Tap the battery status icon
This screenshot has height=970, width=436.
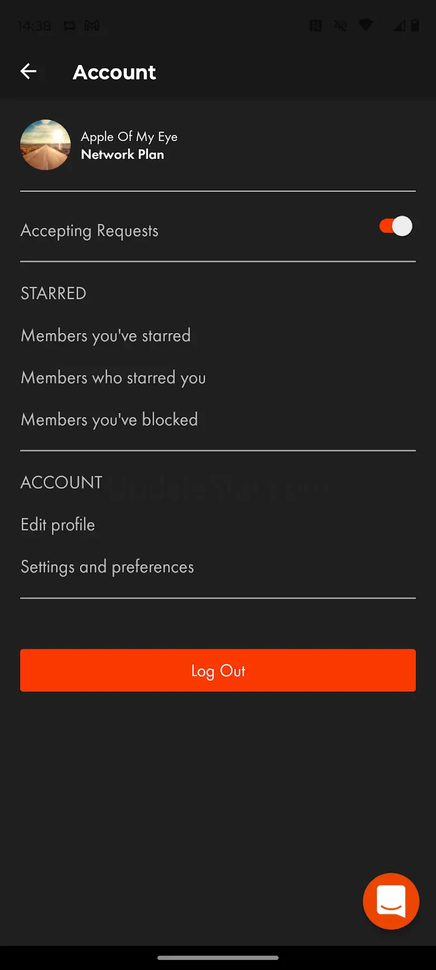(x=415, y=26)
